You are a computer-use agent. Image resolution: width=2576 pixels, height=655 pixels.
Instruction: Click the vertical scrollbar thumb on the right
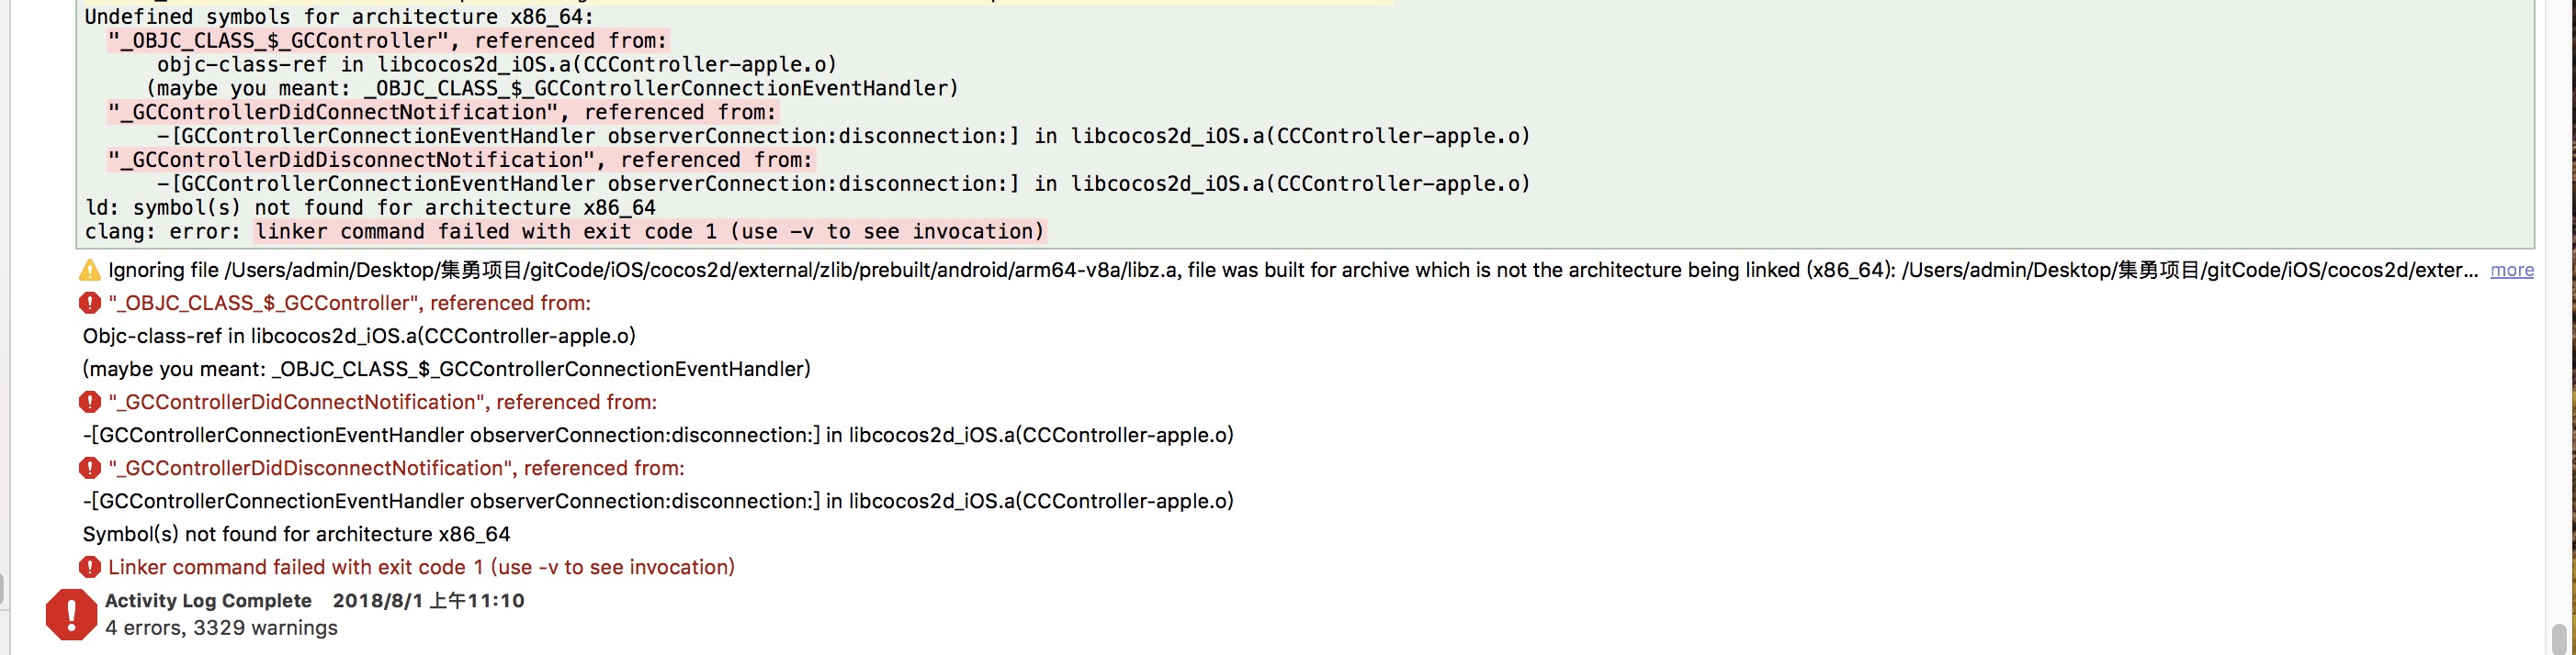[2558, 638]
